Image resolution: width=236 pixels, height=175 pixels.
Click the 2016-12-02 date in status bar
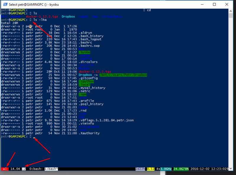tap(200, 169)
